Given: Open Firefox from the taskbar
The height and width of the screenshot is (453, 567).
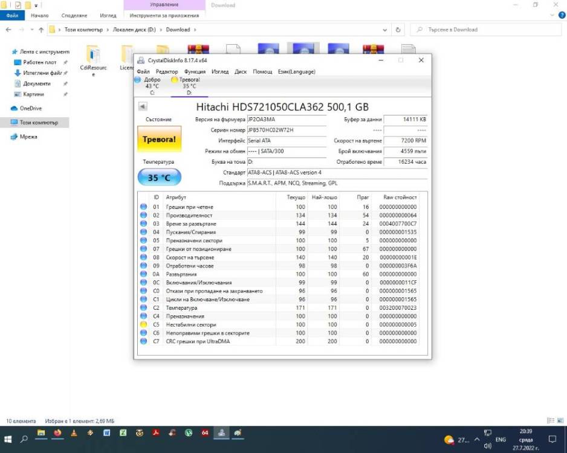Looking at the screenshot, I should 57,432.
